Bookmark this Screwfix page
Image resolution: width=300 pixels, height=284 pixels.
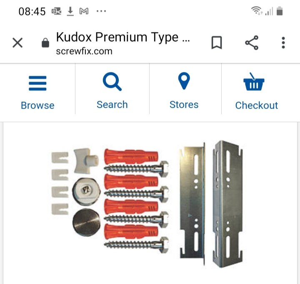pyautogui.click(x=217, y=42)
